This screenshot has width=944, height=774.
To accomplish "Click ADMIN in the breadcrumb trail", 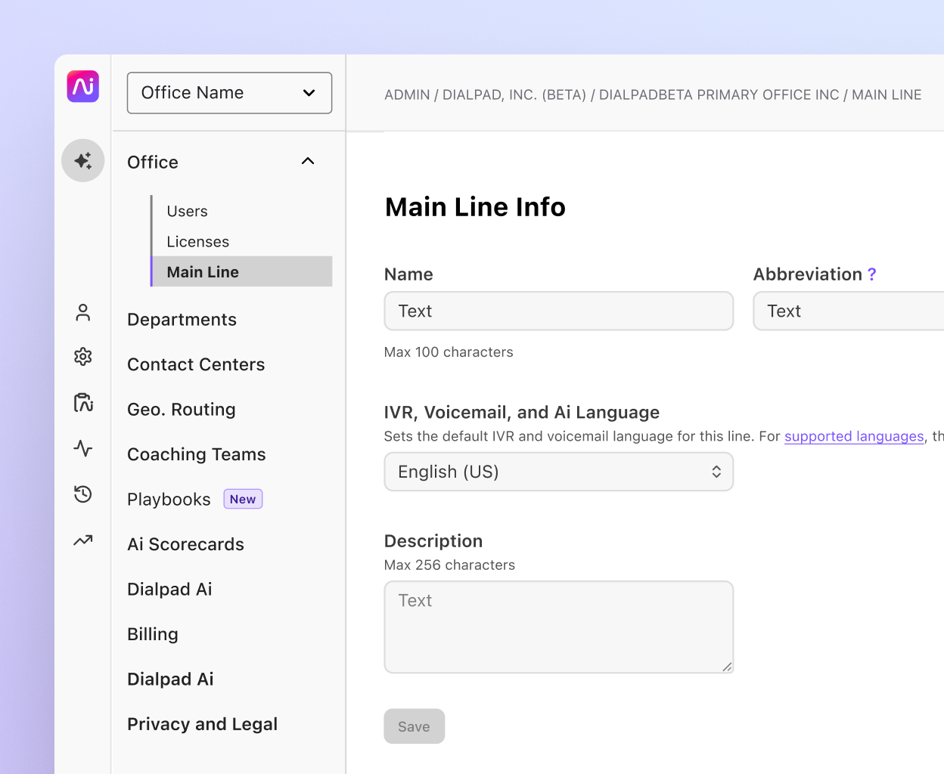I will 408,94.
